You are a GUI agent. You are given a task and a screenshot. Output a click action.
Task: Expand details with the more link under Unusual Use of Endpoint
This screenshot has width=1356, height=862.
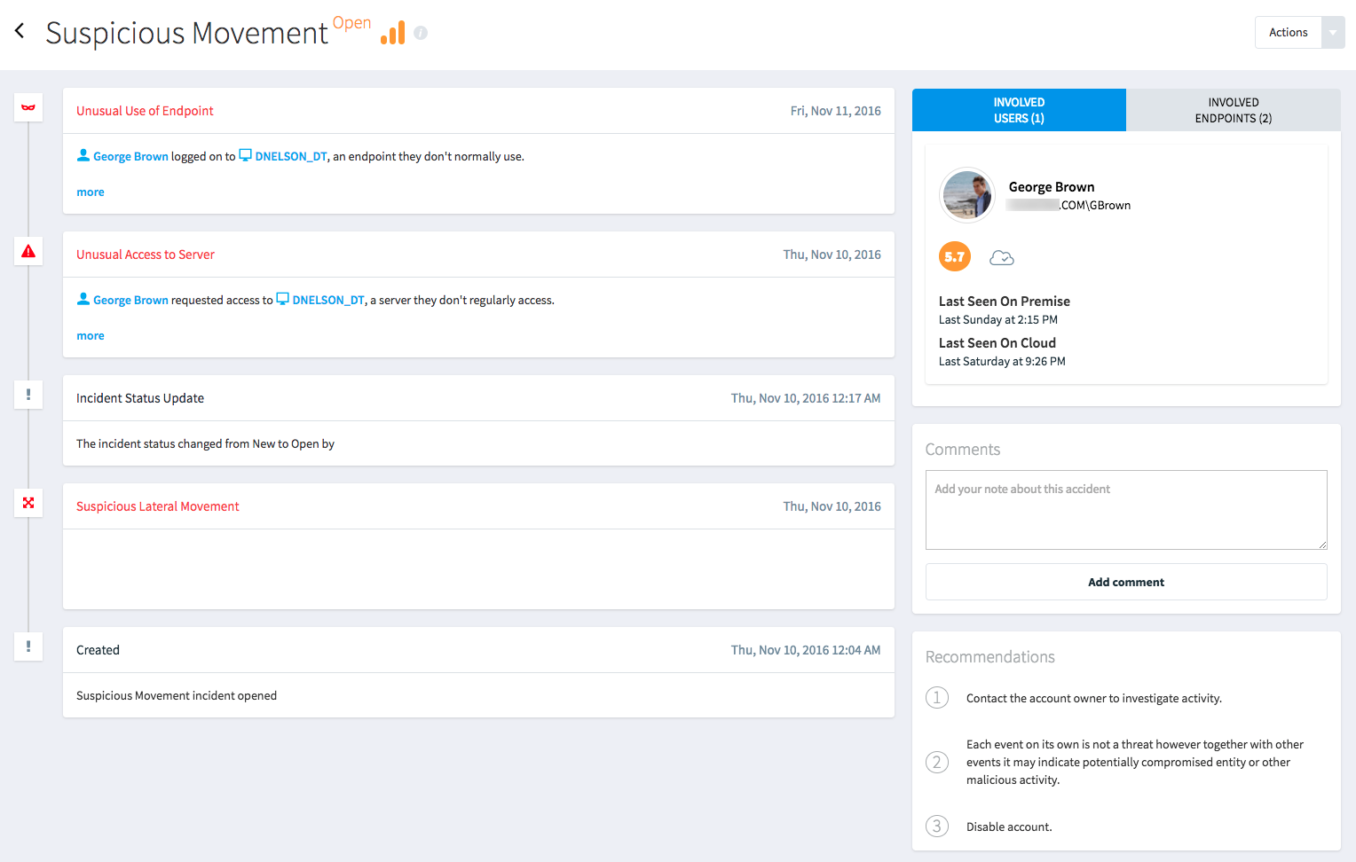click(x=90, y=192)
